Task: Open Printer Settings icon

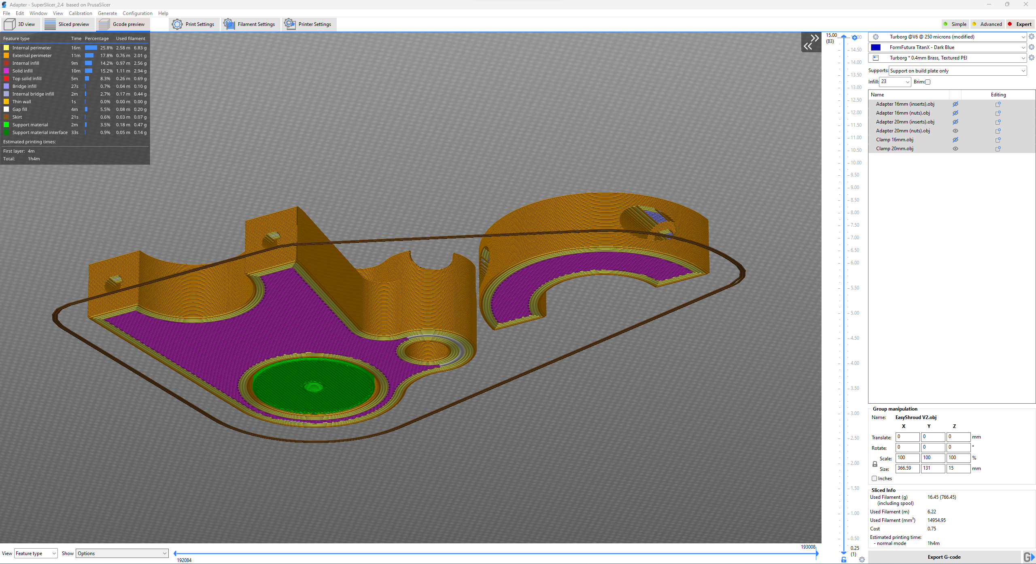Action: (x=290, y=24)
